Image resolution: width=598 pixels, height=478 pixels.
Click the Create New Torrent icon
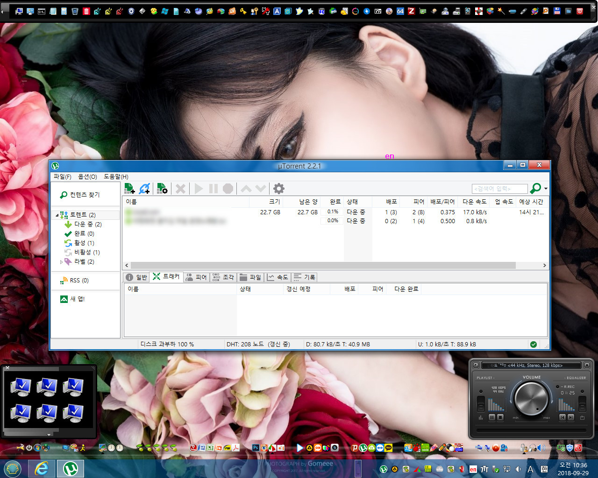(162, 189)
